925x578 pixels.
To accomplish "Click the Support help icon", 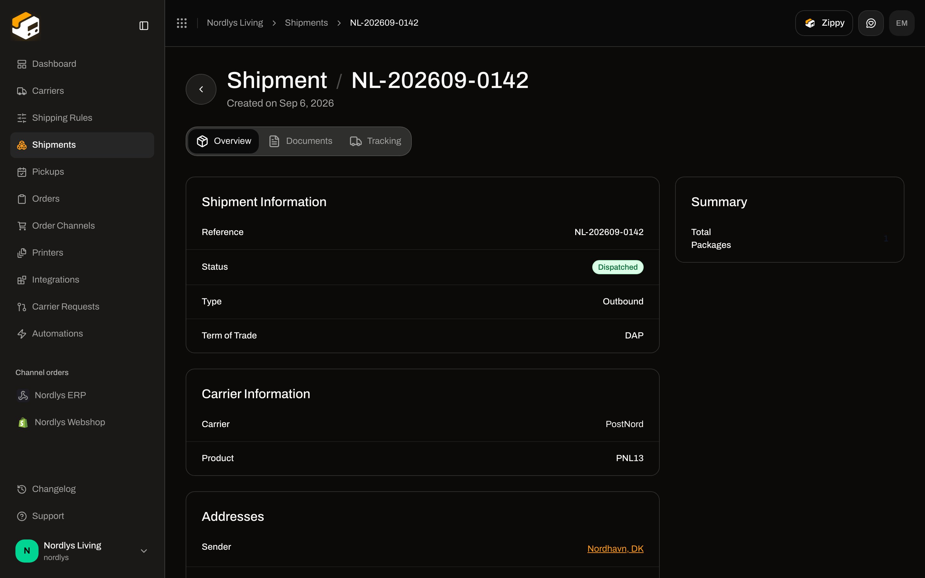I will click(x=22, y=516).
